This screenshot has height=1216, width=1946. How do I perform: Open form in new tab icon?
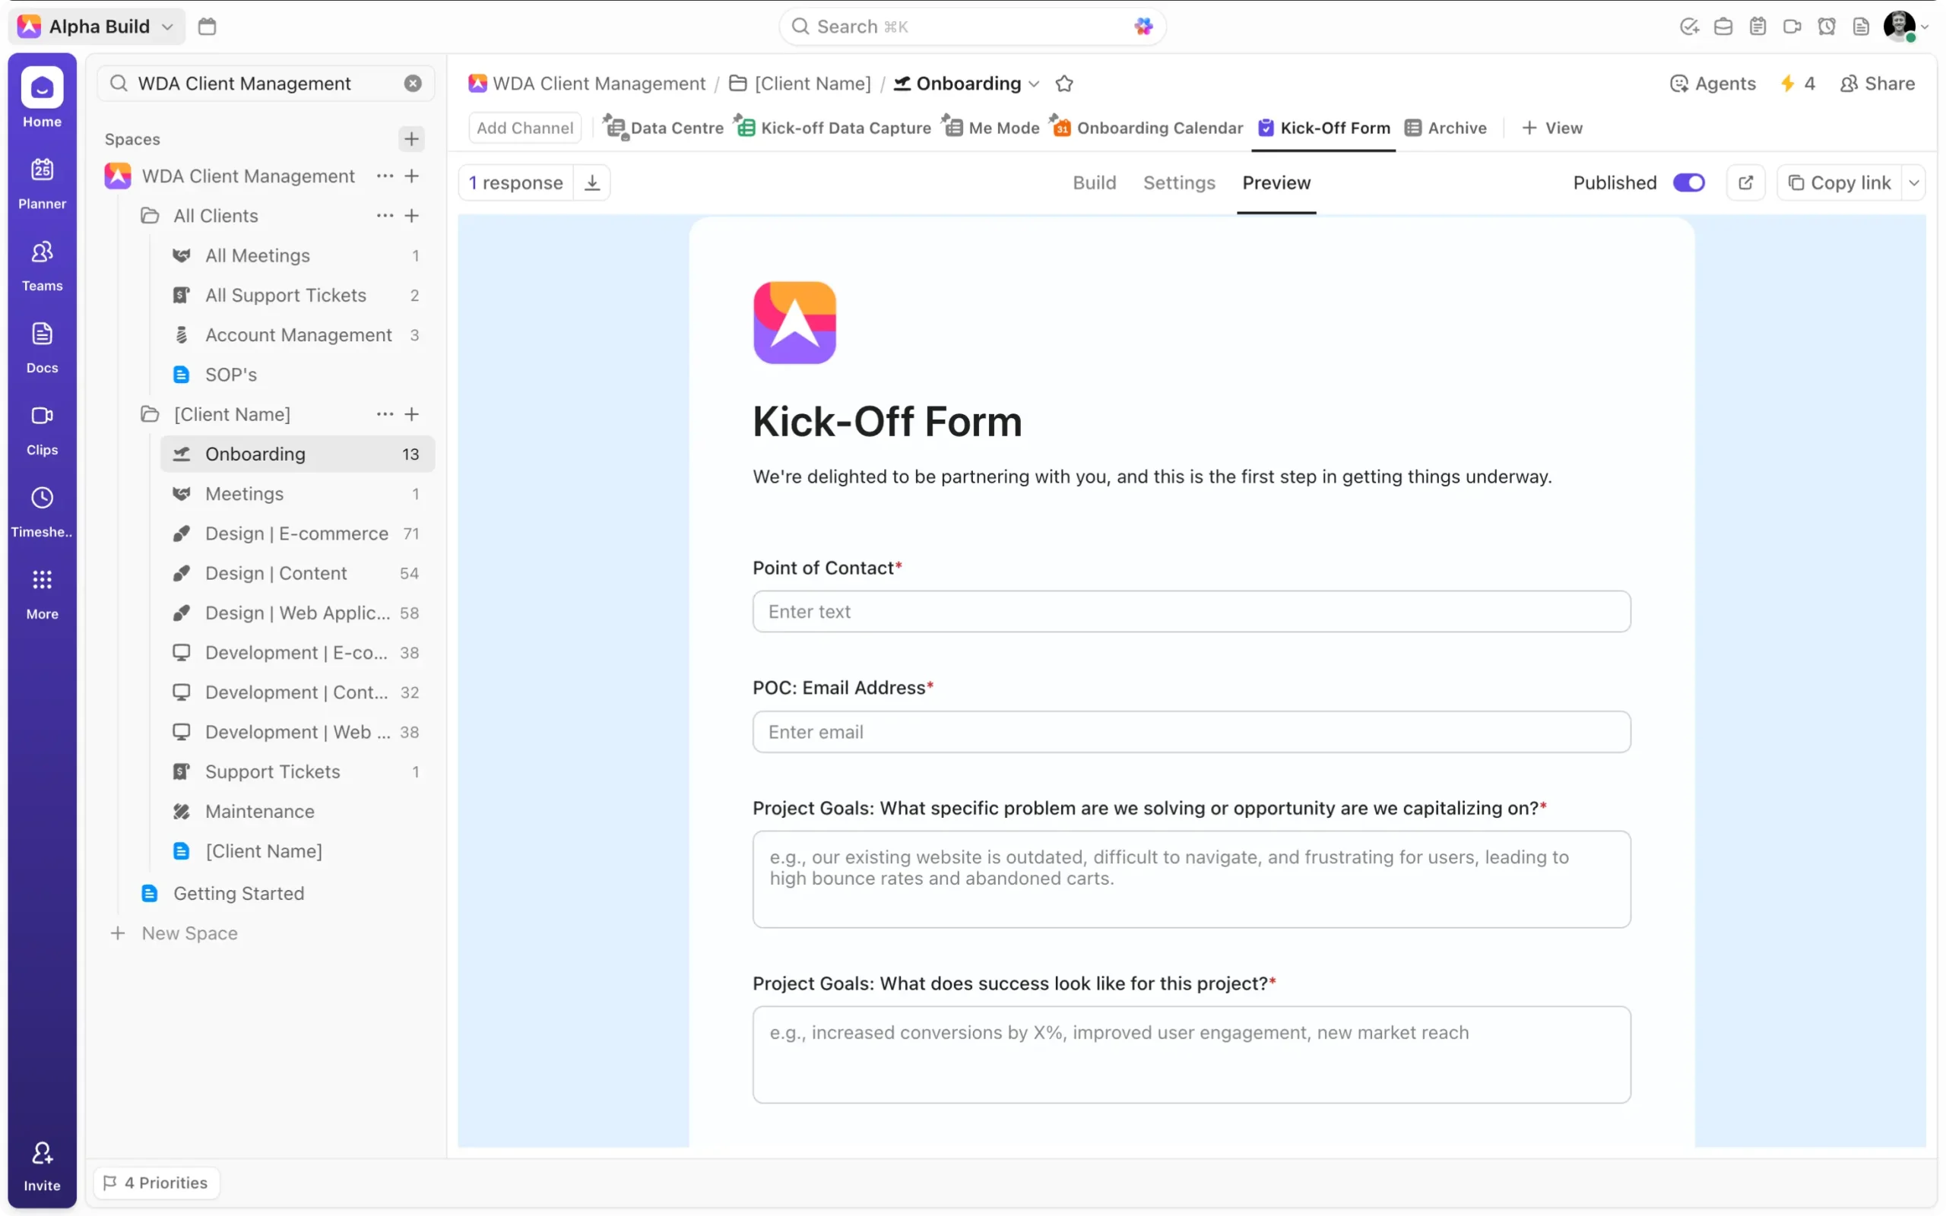(x=1745, y=182)
